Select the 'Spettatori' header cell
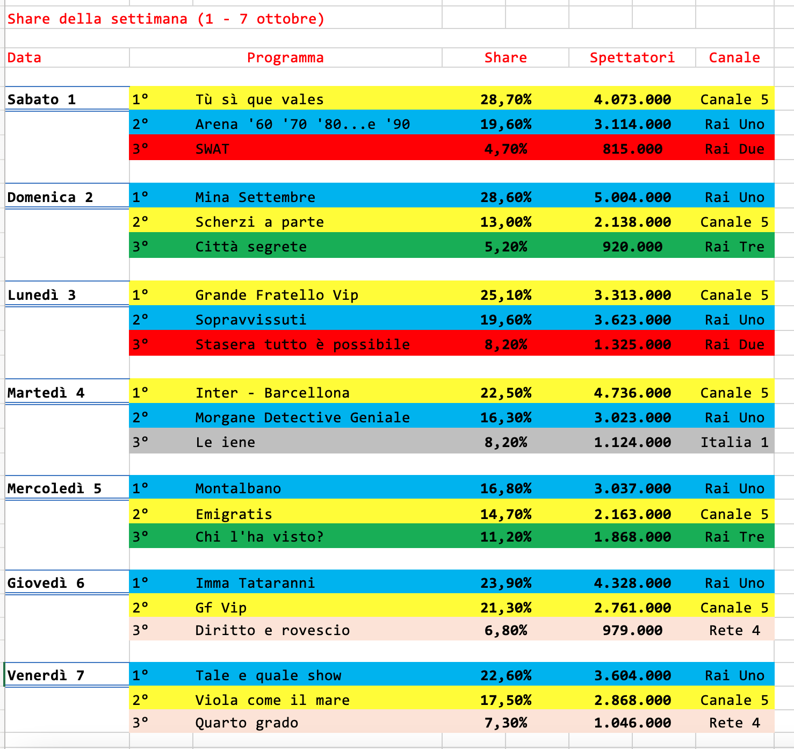This screenshot has width=794, height=749. pos(632,58)
